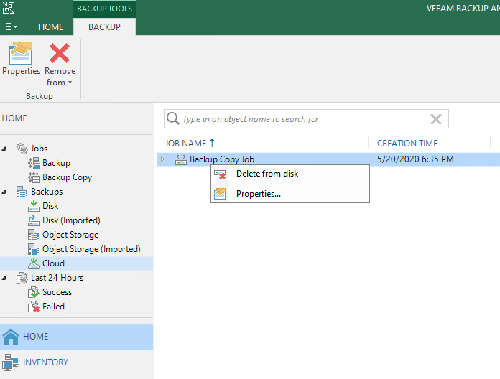
Task: Open Object Storage backups node
Action: coord(70,235)
